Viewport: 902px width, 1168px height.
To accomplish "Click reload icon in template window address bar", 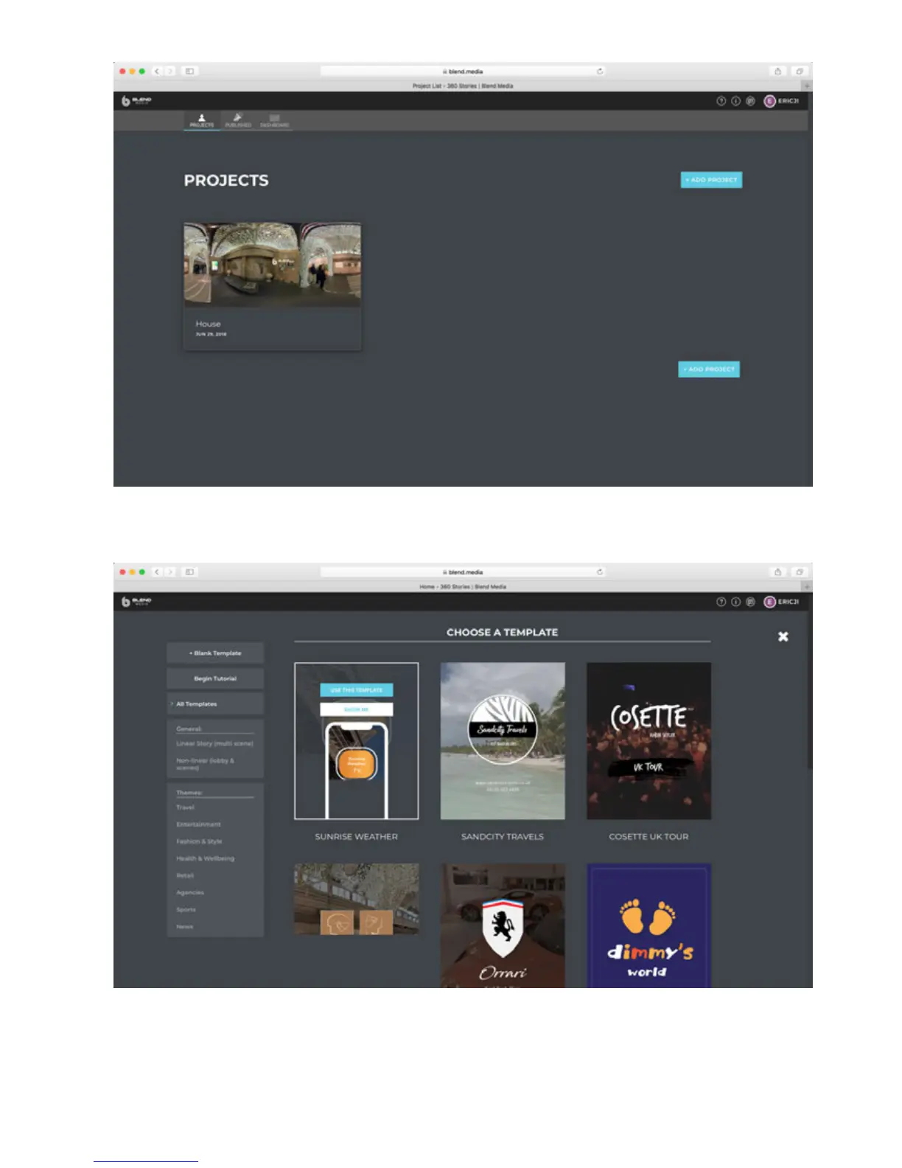I will click(x=600, y=572).
